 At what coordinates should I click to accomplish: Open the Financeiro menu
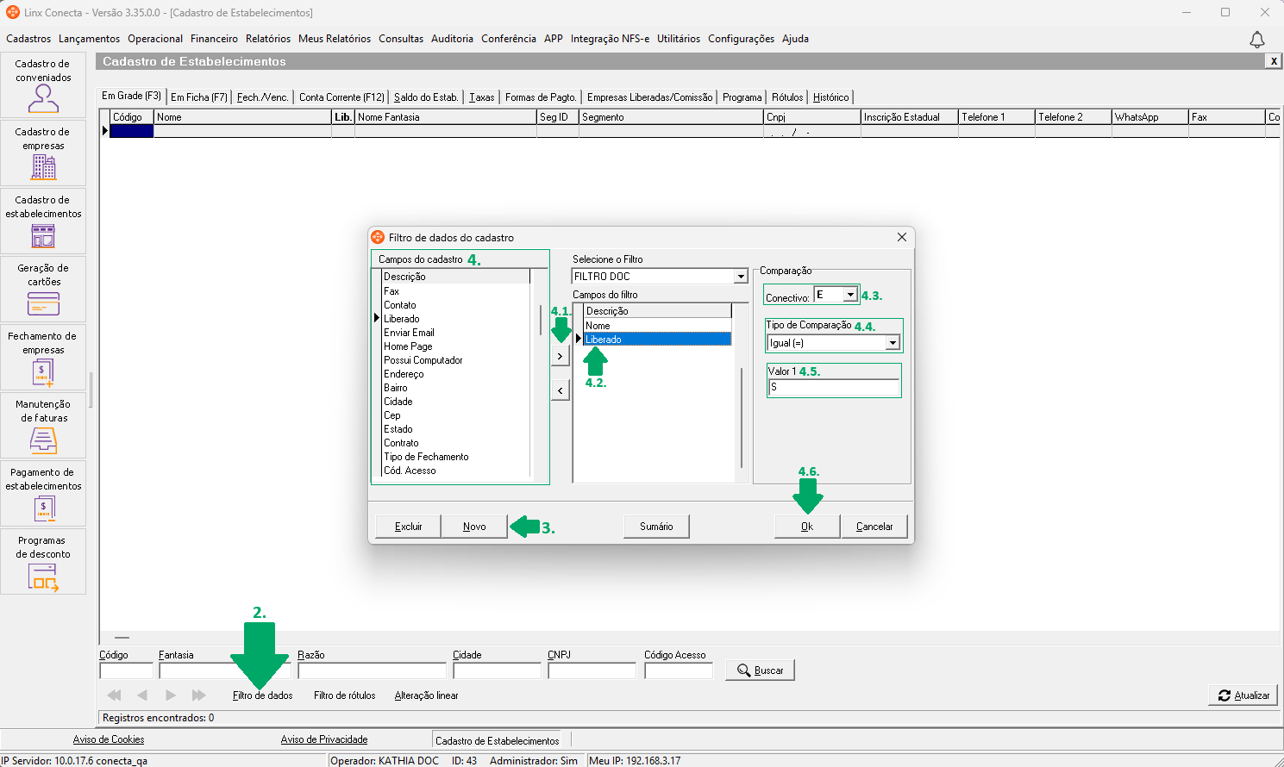click(214, 39)
